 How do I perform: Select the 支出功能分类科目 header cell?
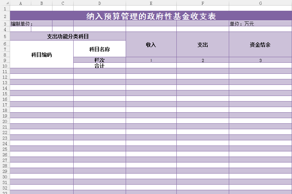68,36
